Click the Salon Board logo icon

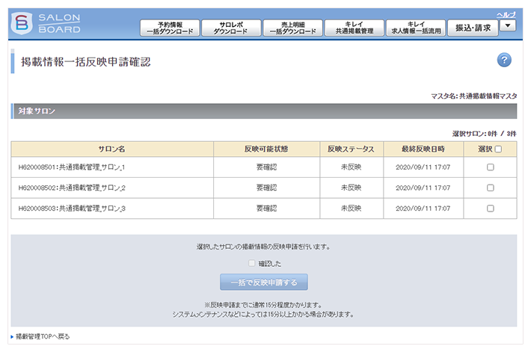point(22,23)
